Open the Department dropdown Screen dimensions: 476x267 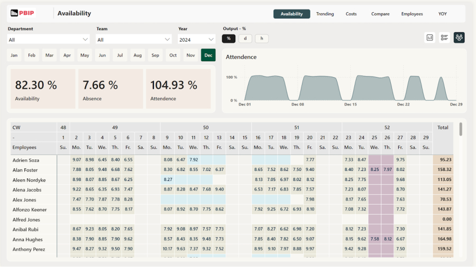(49, 40)
